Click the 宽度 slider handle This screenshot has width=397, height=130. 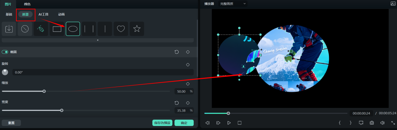point(62,110)
